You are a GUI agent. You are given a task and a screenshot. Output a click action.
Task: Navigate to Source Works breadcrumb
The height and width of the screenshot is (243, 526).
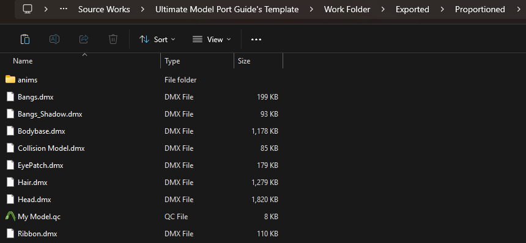pyautogui.click(x=104, y=9)
